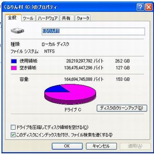Click the magenta free space swatch
The height and width of the screenshot is (154, 154).
[14, 68]
